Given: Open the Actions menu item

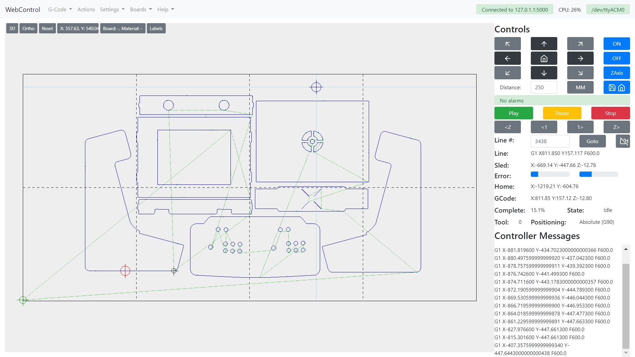Looking at the screenshot, I should (86, 10).
